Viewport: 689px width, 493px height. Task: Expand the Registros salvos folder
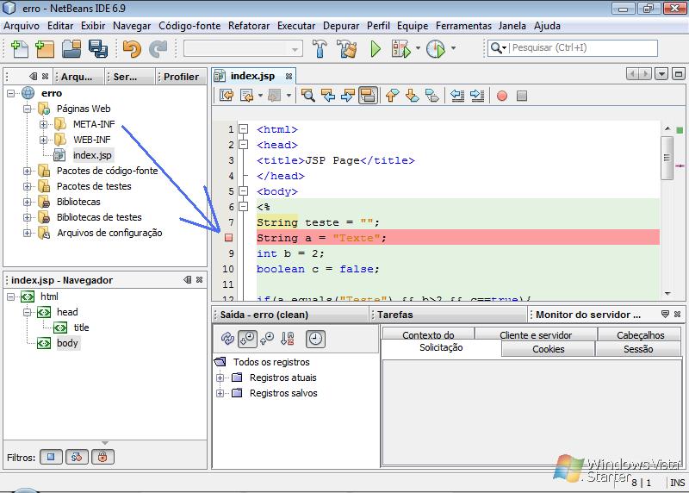point(220,393)
